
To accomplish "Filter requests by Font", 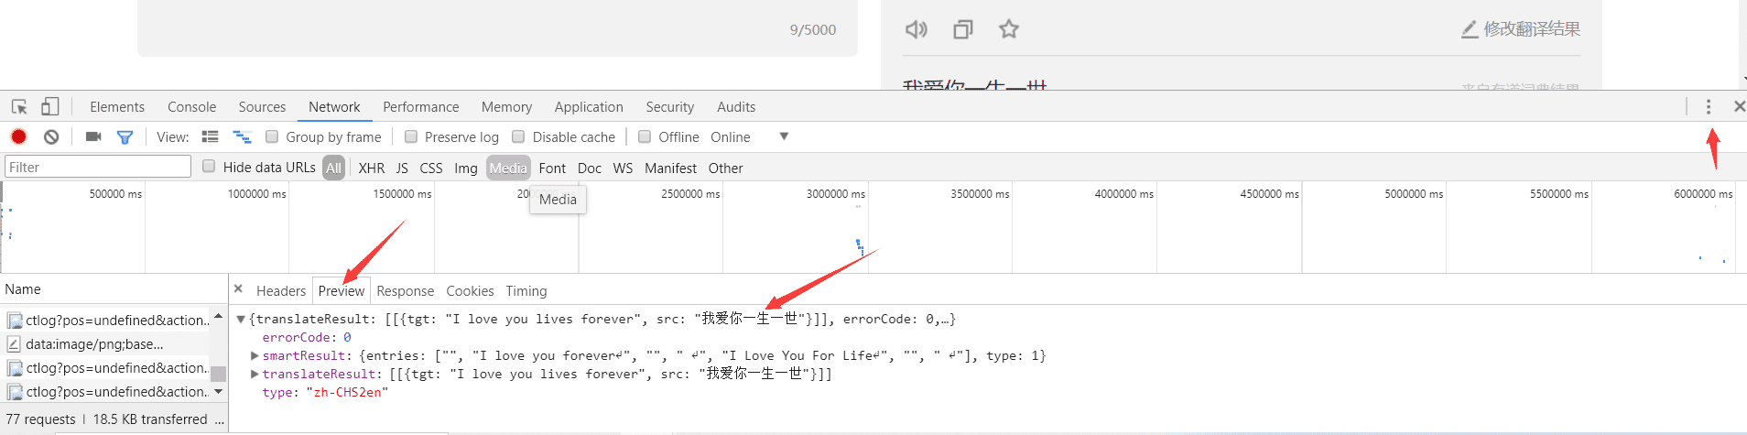I will (x=552, y=168).
